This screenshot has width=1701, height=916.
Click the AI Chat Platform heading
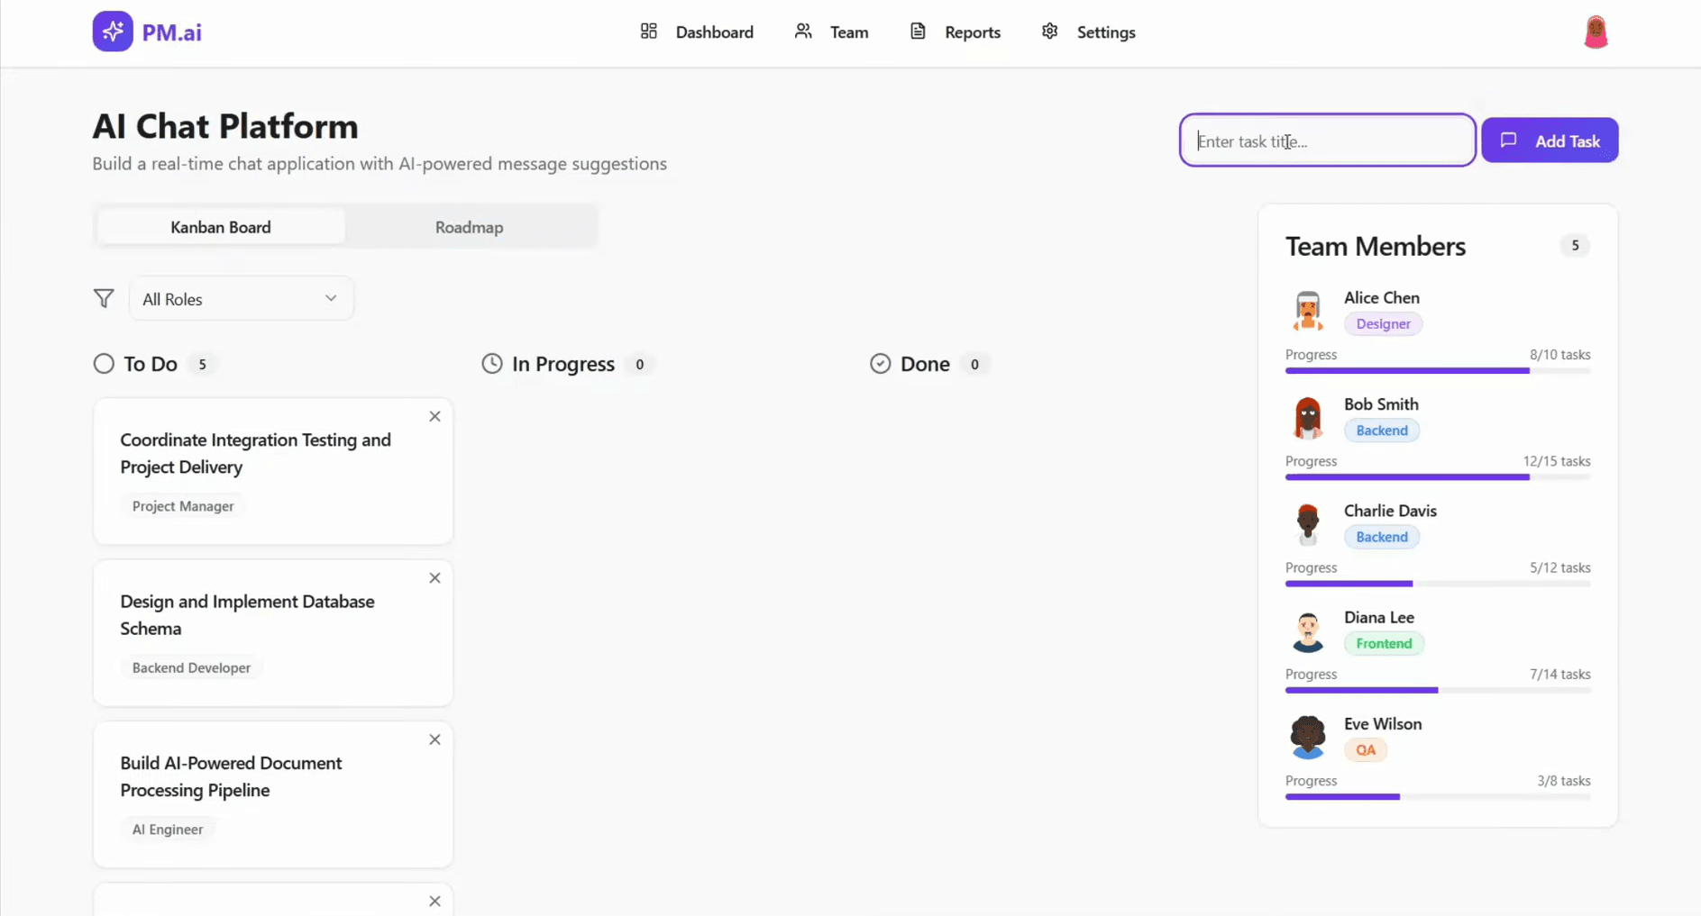coord(225,126)
